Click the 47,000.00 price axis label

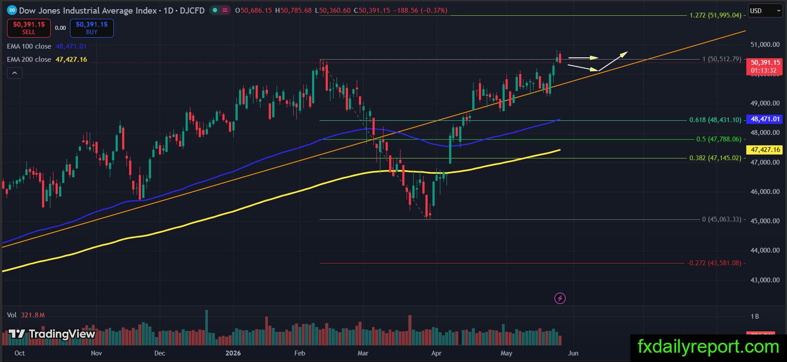tap(765, 162)
